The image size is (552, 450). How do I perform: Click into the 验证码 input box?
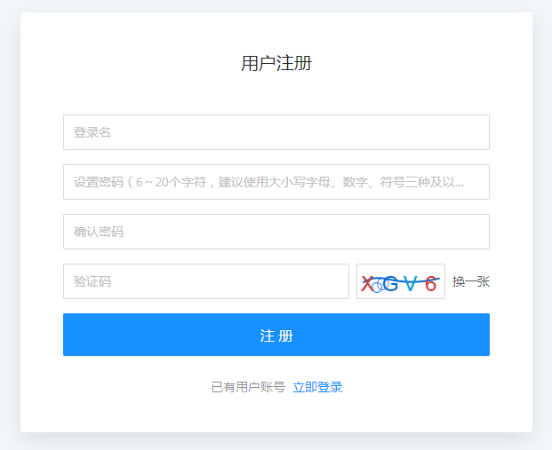(205, 281)
